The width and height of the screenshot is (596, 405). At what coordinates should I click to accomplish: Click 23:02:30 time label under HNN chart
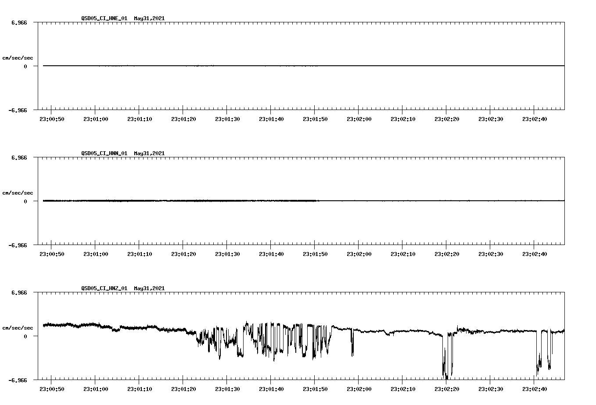tap(491, 254)
